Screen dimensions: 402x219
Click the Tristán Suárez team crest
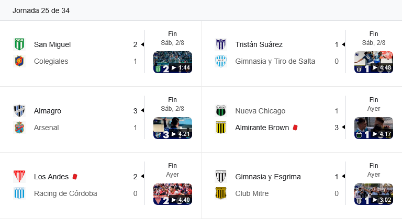(221, 44)
